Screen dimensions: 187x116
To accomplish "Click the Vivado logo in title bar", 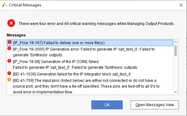I will tap(5, 5).
